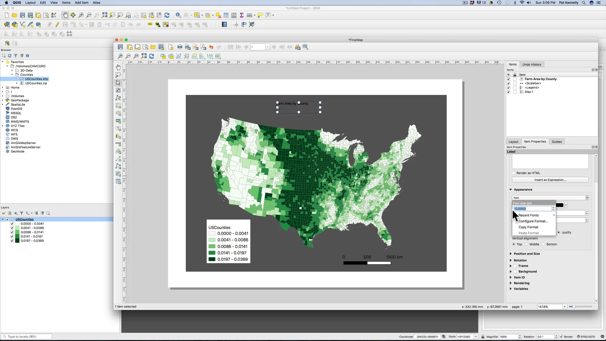Select the Add Scale Bar tool
606x341 pixels.
pos(118,144)
